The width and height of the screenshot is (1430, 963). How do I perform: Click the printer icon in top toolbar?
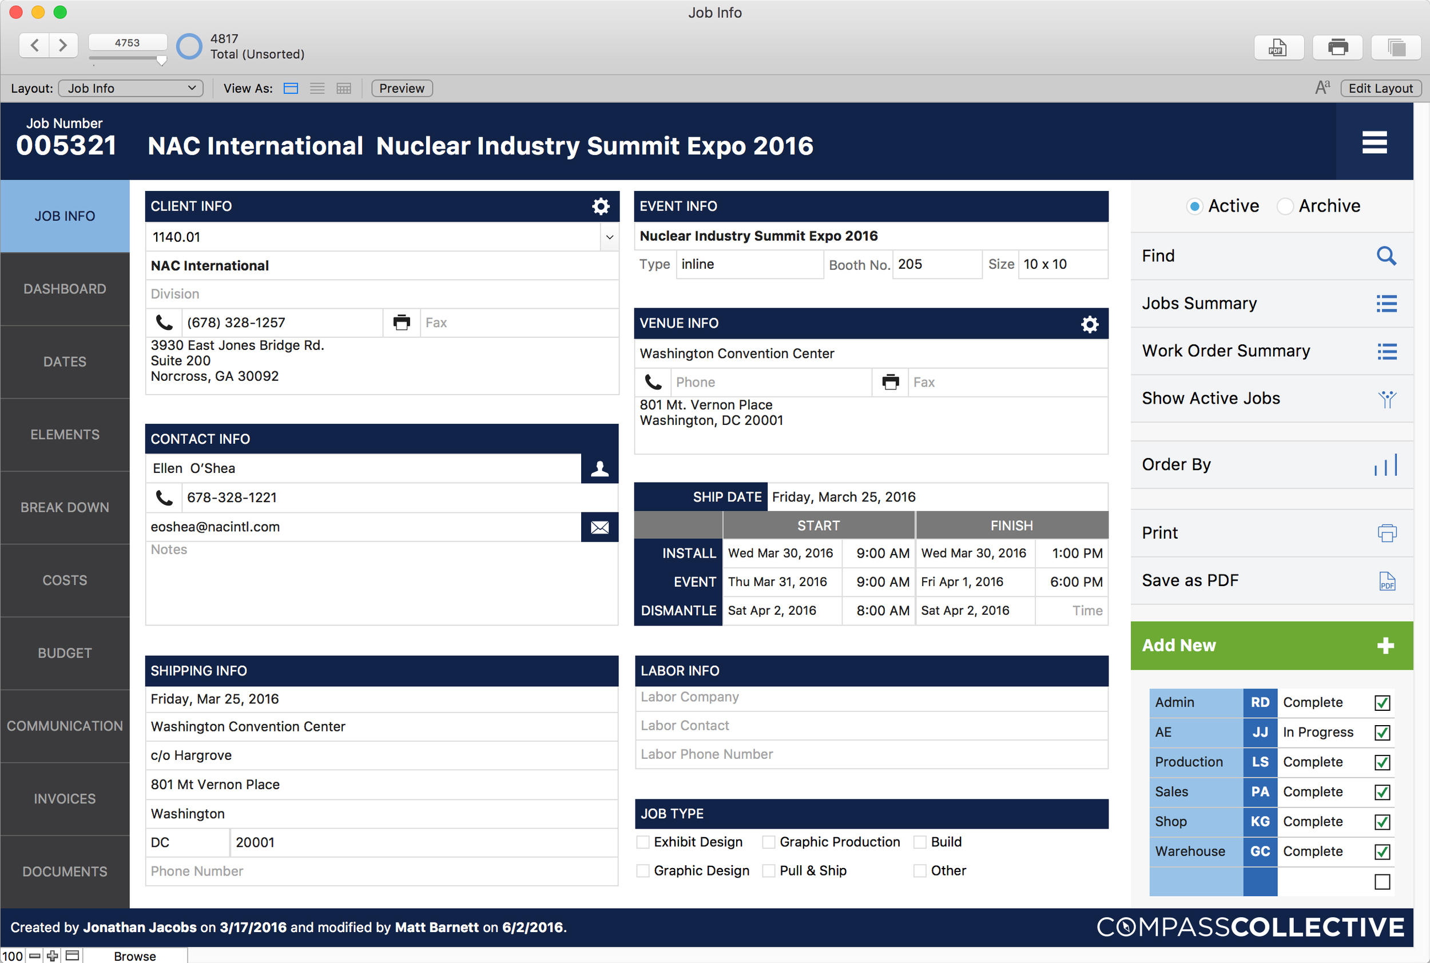(1337, 47)
